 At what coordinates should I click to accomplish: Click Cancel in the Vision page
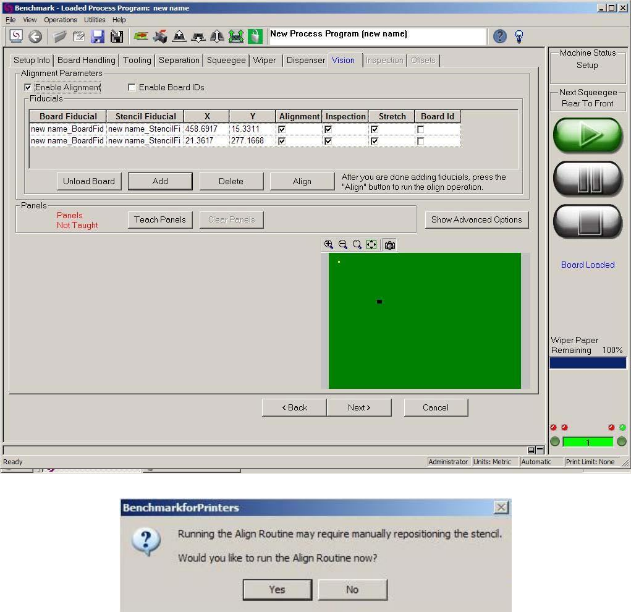click(x=436, y=407)
